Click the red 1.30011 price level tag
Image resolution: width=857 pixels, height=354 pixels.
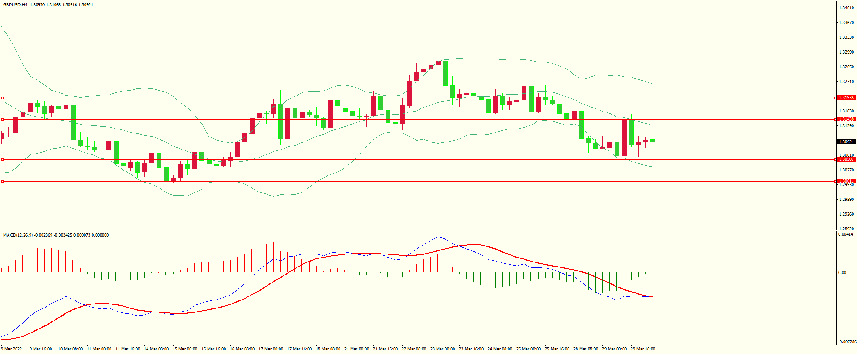(x=846, y=181)
